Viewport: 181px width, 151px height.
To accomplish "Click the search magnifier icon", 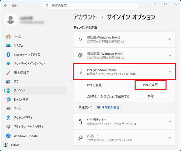I will 47,6.
